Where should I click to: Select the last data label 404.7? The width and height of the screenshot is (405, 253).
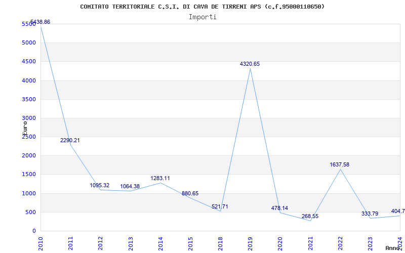(x=398, y=211)
